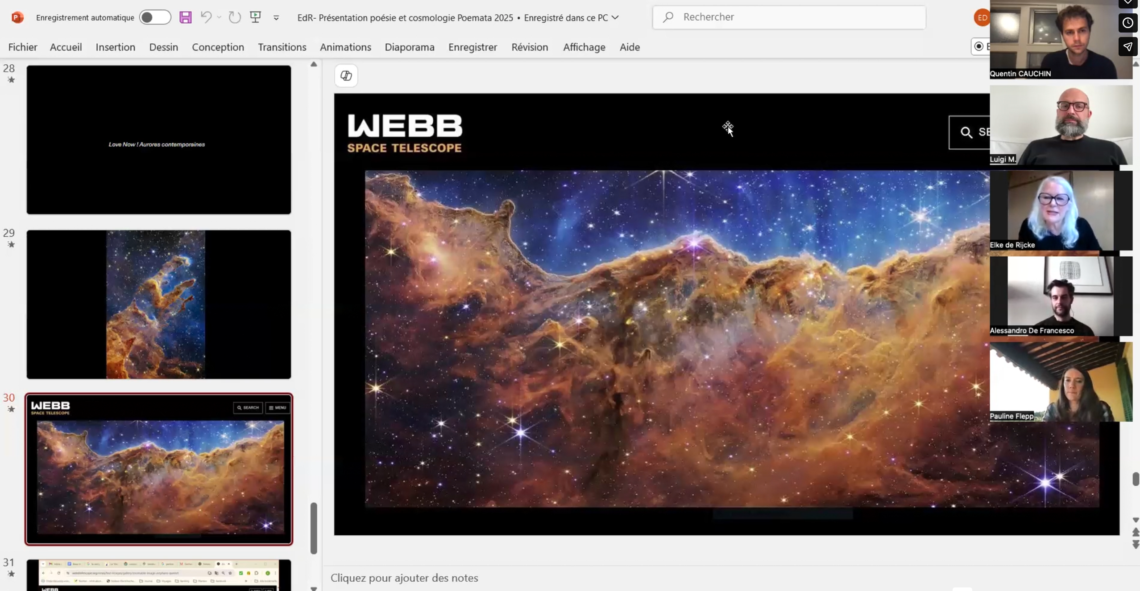
Task: Go to next slide with double down arrow
Action: tap(1136, 544)
